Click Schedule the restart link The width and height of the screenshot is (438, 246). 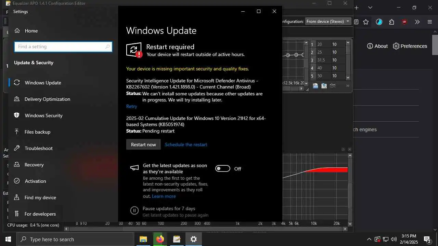pos(186,145)
